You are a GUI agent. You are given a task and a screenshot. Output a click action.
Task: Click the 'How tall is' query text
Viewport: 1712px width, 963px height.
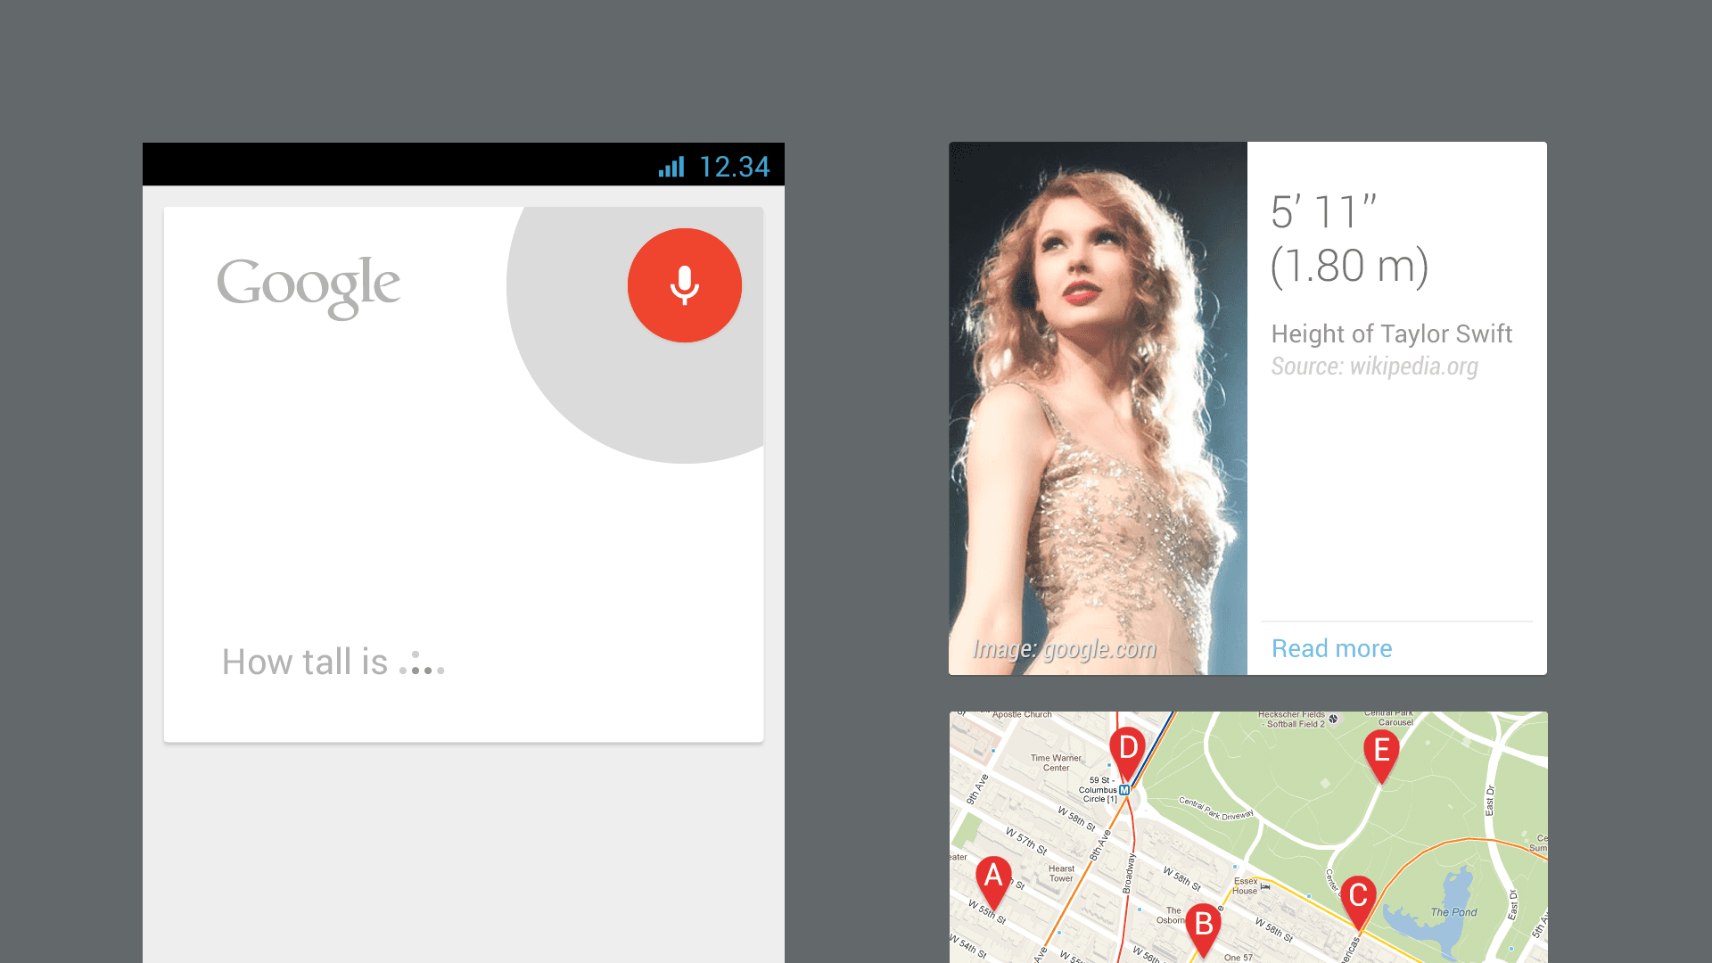(x=305, y=662)
